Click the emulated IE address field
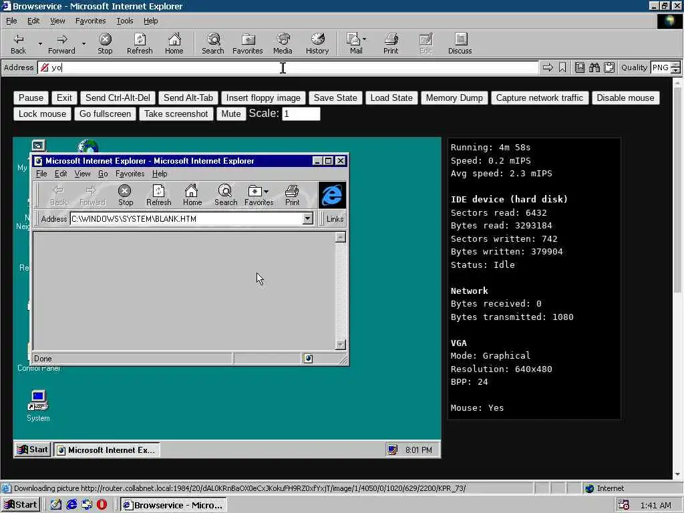This screenshot has height=513, width=684. [x=187, y=218]
